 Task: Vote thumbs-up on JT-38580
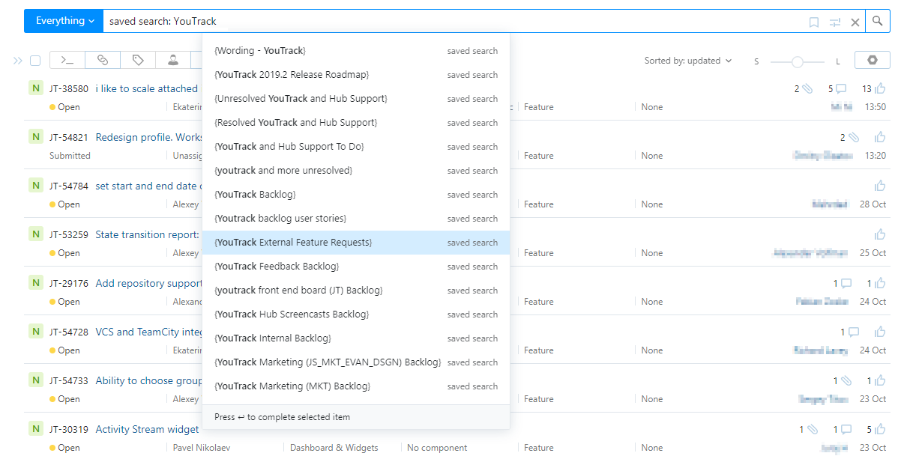click(880, 88)
